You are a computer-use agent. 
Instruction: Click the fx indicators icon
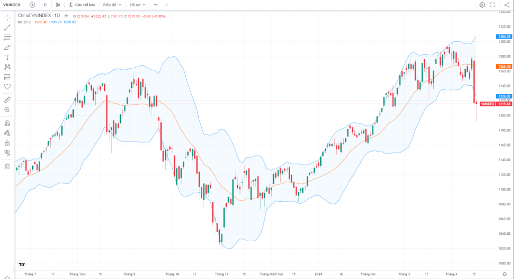click(x=70, y=5)
